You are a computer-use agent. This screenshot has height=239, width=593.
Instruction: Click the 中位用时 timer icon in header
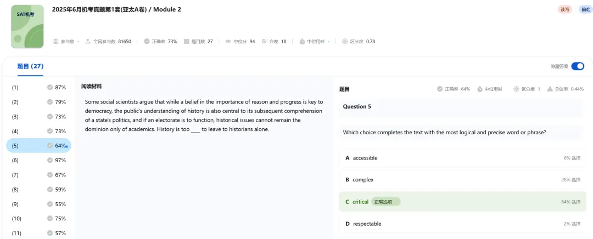[x=302, y=42]
